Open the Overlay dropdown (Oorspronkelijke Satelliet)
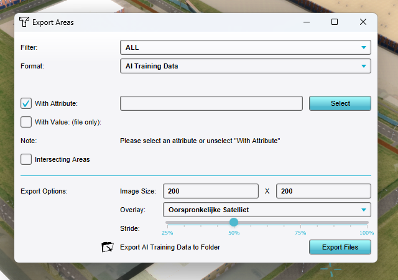Viewport: 398px width, 280px height. (x=266, y=210)
